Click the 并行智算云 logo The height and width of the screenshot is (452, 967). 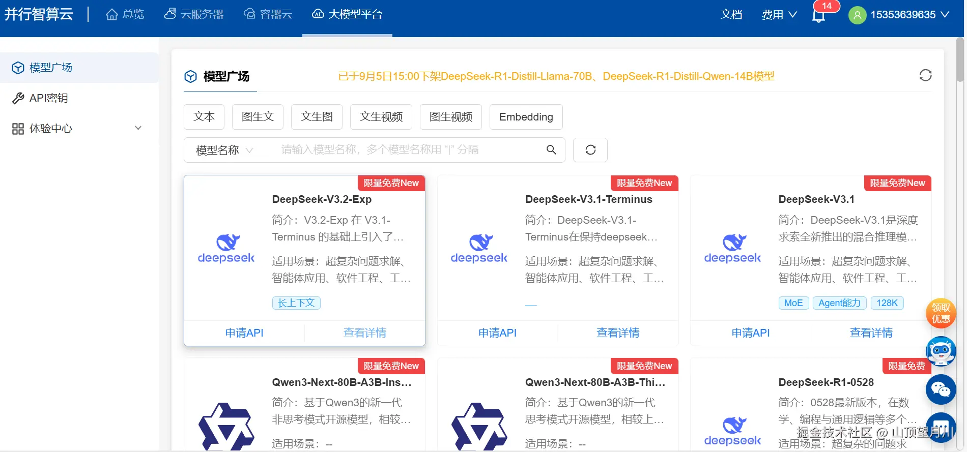click(x=39, y=14)
